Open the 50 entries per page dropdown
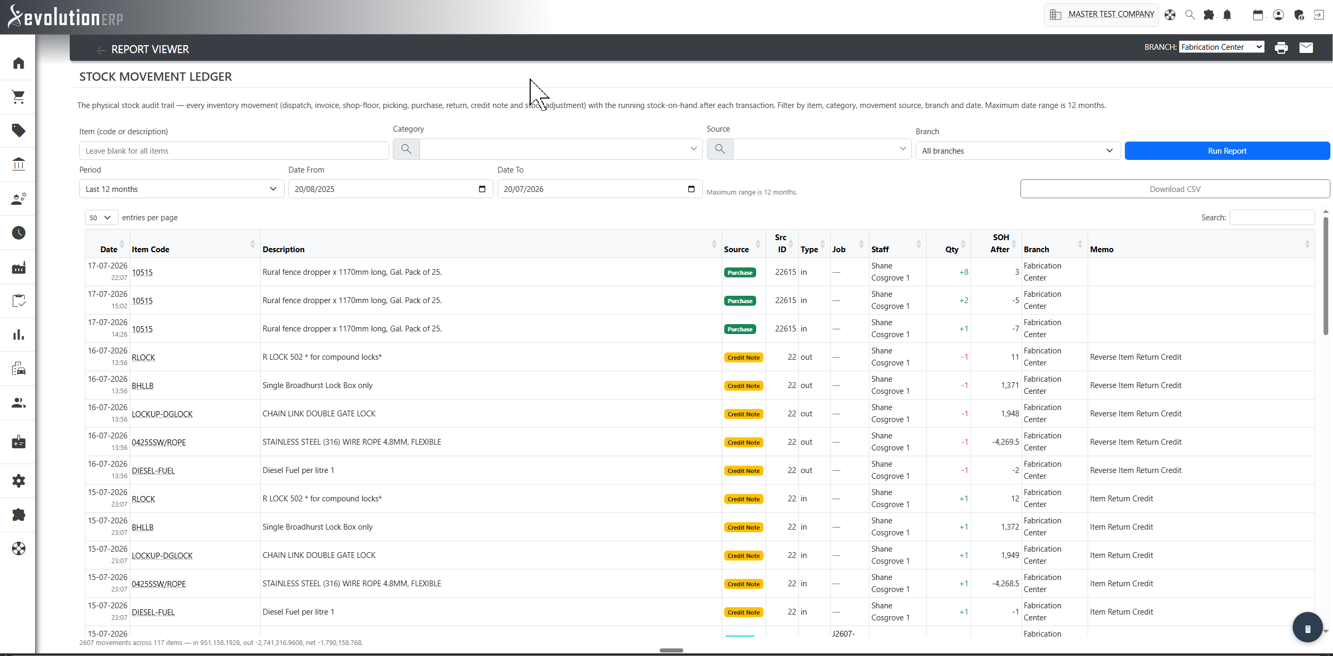 [101, 218]
